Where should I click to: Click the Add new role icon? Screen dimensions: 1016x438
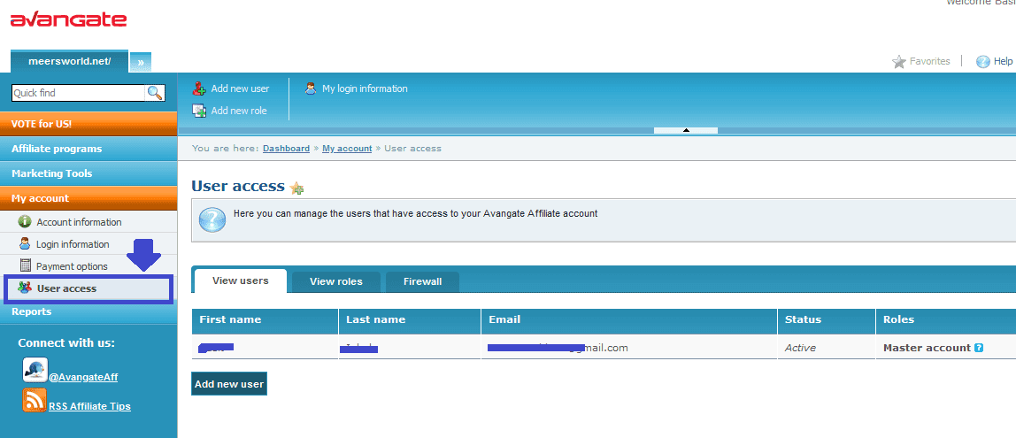point(199,111)
